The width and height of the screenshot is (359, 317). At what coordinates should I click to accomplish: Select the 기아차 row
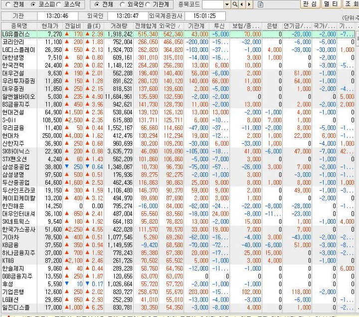coord(178,237)
